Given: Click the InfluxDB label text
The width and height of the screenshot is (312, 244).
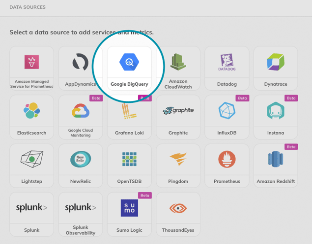Looking at the screenshot, I should click(x=227, y=133).
